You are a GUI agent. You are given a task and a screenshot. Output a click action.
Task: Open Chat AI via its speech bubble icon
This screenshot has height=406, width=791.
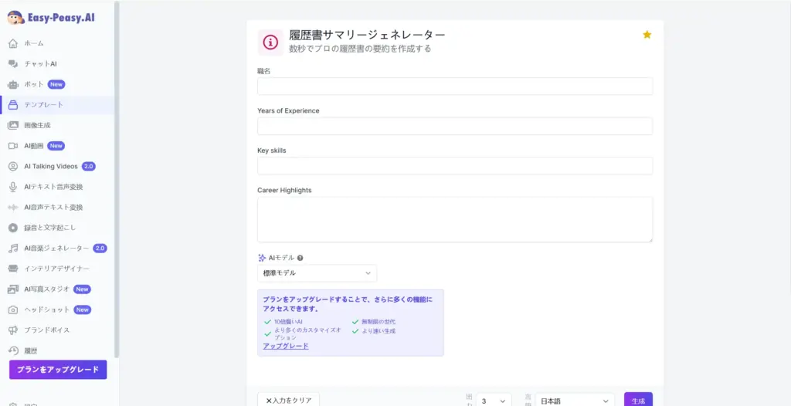click(x=12, y=63)
